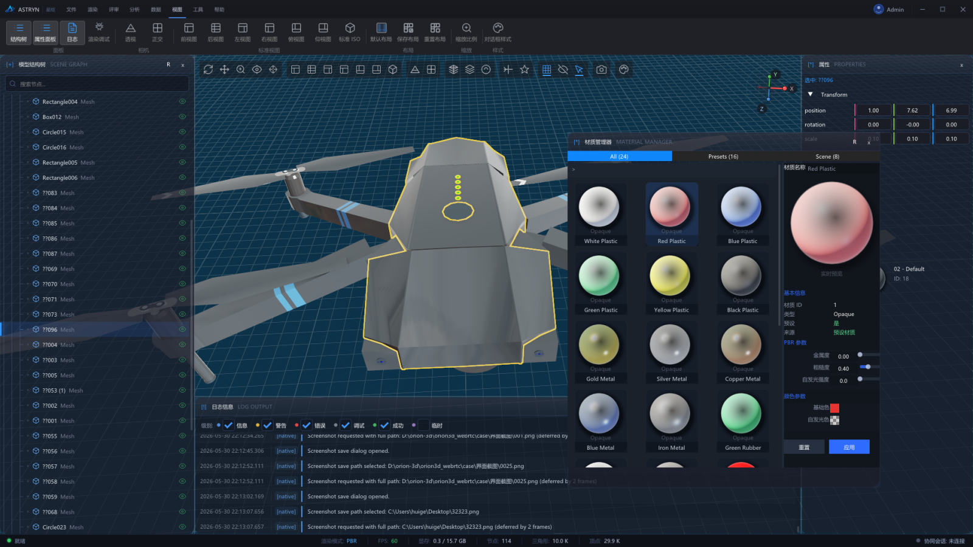Switch camera to 正交 orthographic mode
Screen dimensions: 973x547
click(158, 32)
